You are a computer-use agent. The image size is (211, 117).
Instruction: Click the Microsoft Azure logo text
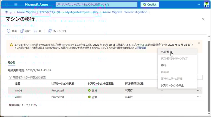[x=36, y=4]
